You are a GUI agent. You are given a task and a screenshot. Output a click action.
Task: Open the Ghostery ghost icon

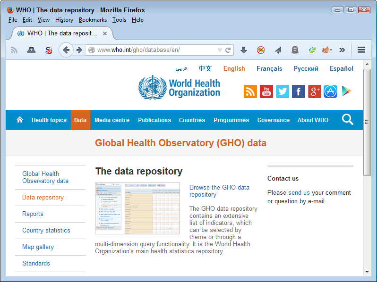tap(295, 50)
